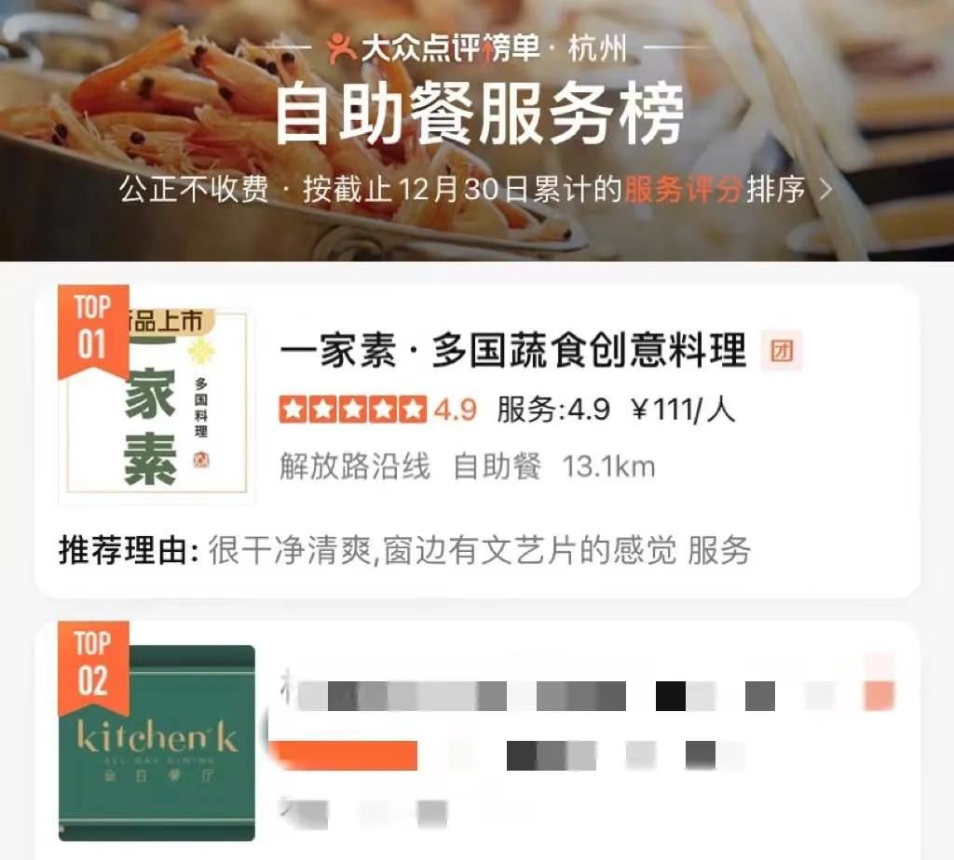Open 一家素·多国蔬食创意料理 restaurant title
This screenshot has width=954, height=860.
(513, 351)
